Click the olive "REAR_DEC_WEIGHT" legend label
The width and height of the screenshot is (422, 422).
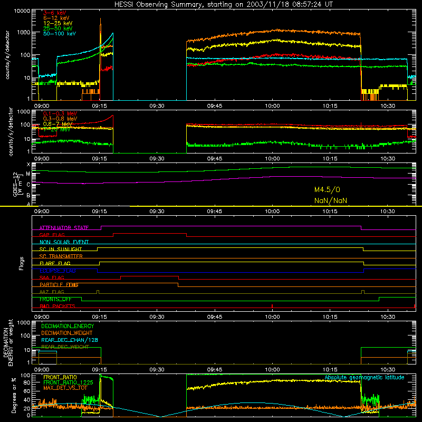click(65, 347)
